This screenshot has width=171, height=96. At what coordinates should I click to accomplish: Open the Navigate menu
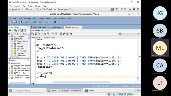tap(28, 18)
